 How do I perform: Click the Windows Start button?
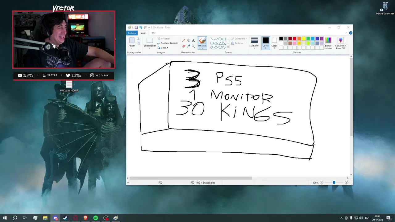coord(5,218)
